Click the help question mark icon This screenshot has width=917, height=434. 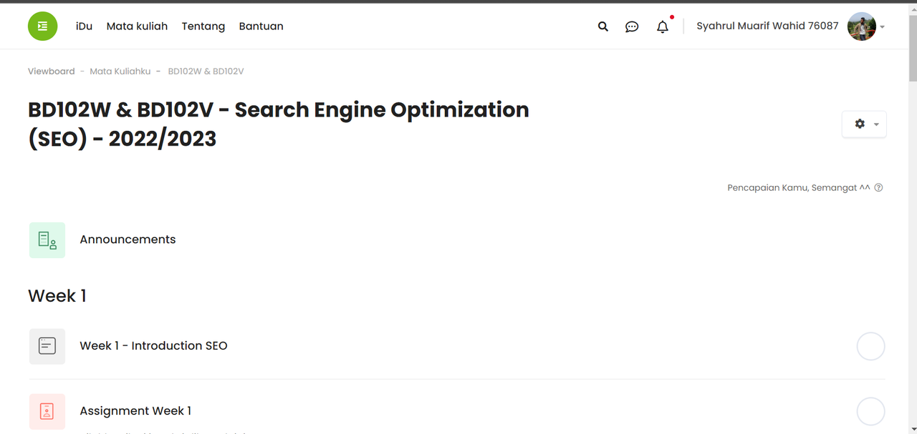pos(879,188)
